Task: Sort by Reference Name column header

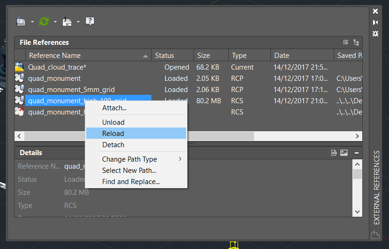Action: pyautogui.click(x=88, y=56)
